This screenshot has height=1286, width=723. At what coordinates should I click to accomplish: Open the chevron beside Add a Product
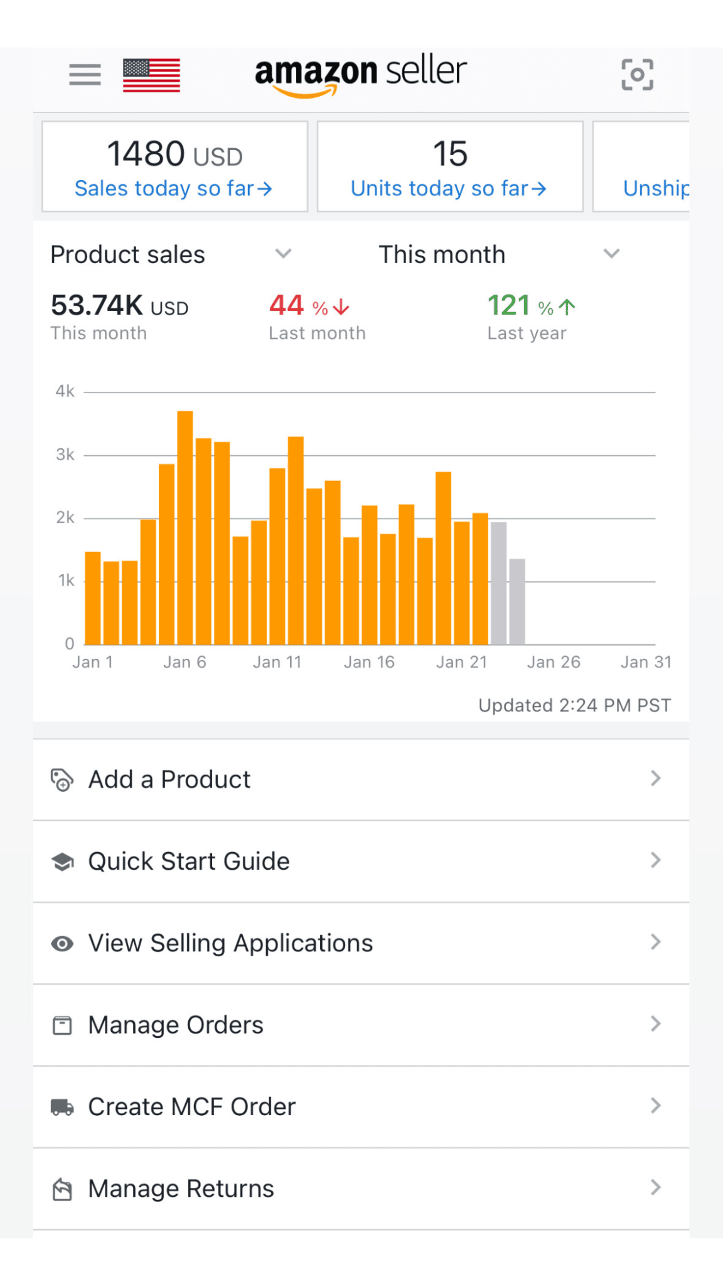pyautogui.click(x=655, y=779)
